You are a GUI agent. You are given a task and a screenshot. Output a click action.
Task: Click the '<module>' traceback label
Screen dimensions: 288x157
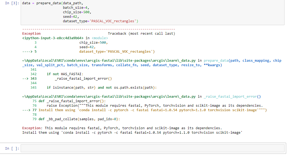pyautogui.click(x=100, y=38)
